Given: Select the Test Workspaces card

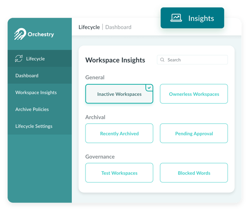Looking at the screenshot, I should 119,173.
